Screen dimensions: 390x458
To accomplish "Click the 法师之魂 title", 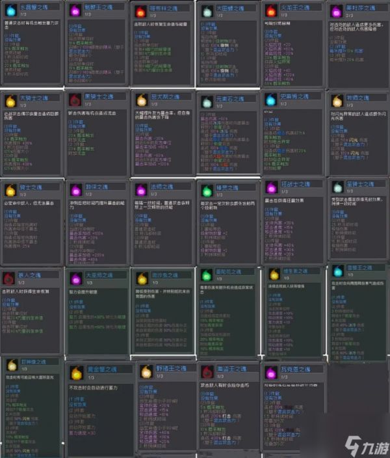I will coord(162,187).
